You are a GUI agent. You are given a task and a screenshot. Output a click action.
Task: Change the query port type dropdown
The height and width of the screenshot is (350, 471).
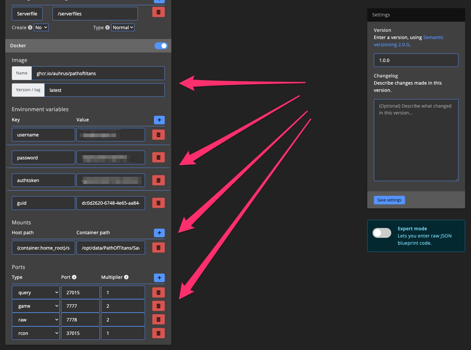(35, 292)
